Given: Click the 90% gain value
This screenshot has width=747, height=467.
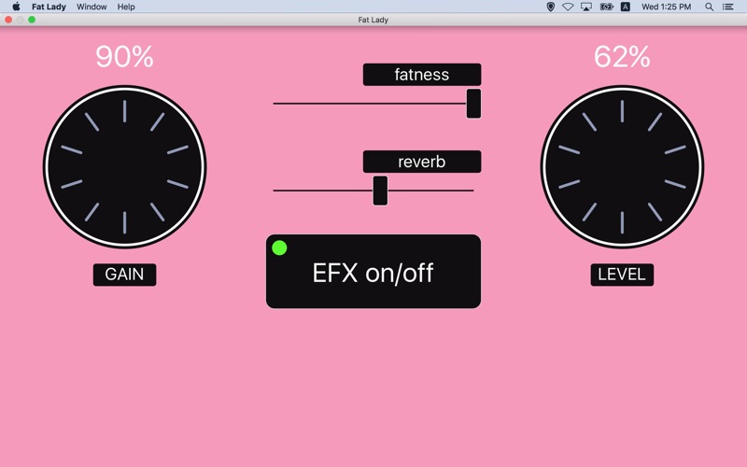Looking at the screenshot, I should tap(124, 57).
